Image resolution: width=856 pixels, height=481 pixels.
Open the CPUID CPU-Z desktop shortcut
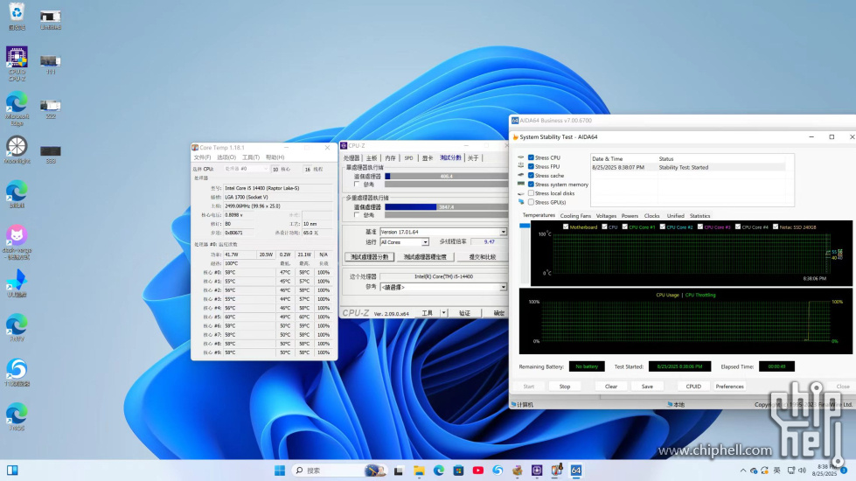(17, 63)
